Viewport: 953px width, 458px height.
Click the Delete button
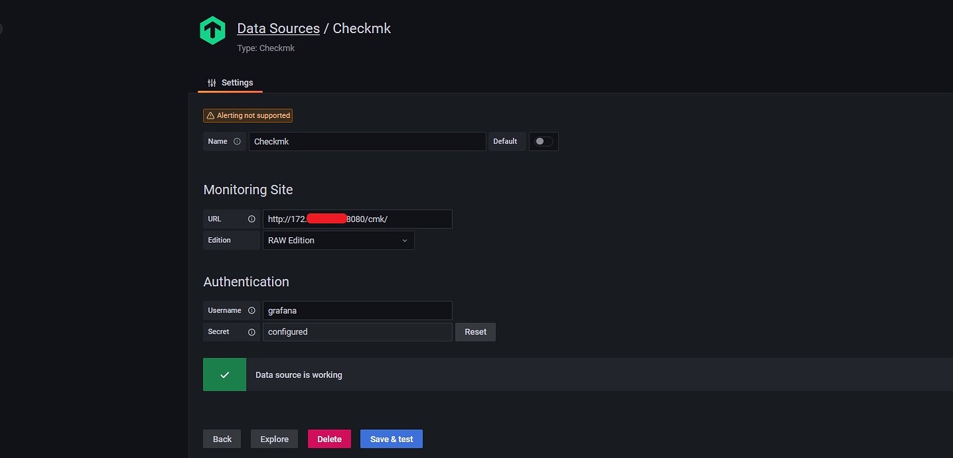point(329,439)
